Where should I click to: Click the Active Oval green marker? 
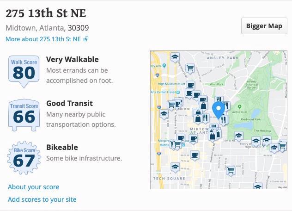pyautogui.click(x=240, y=107)
